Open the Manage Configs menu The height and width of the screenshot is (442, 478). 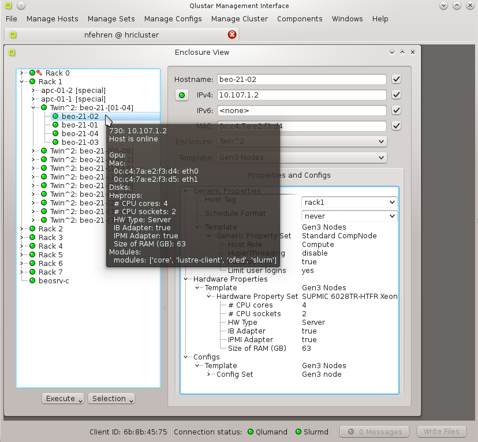click(173, 19)
